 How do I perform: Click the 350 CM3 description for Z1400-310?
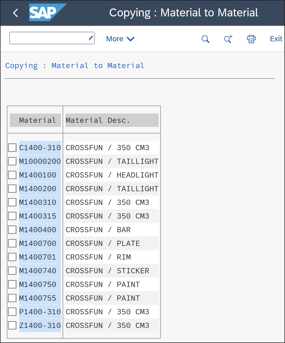[112, 325]
